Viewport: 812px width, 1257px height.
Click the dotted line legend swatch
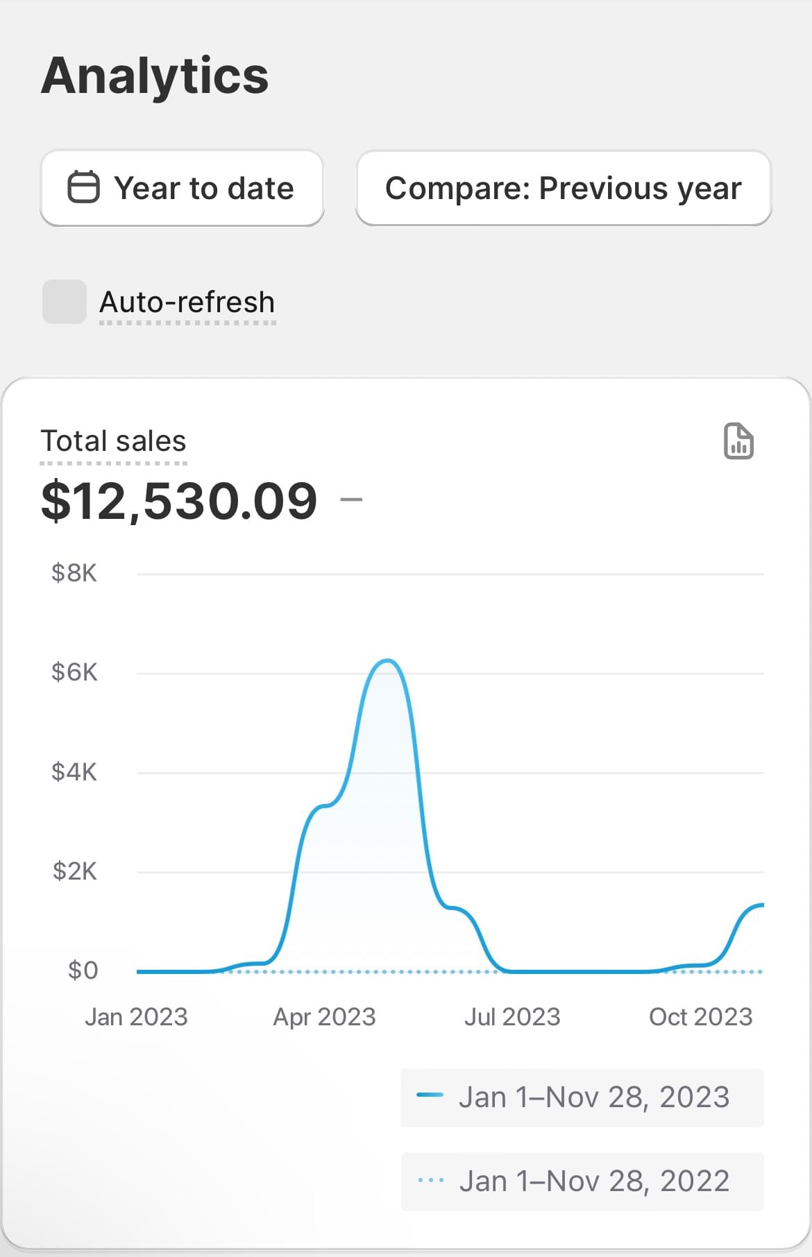tap(430, 1180)
